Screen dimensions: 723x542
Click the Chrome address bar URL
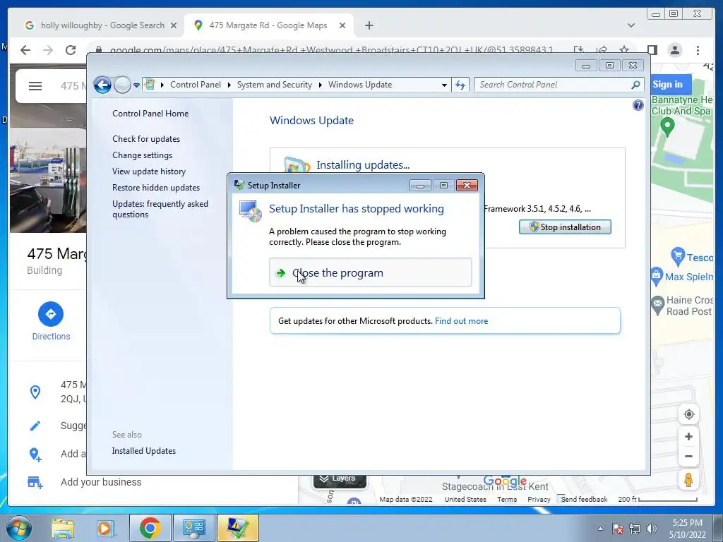(331, 50)
